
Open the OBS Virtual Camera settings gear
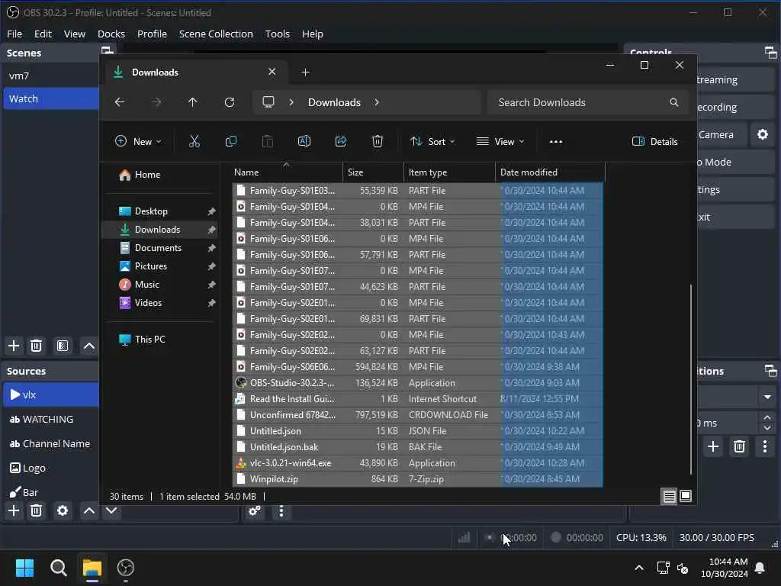[763, 134]
